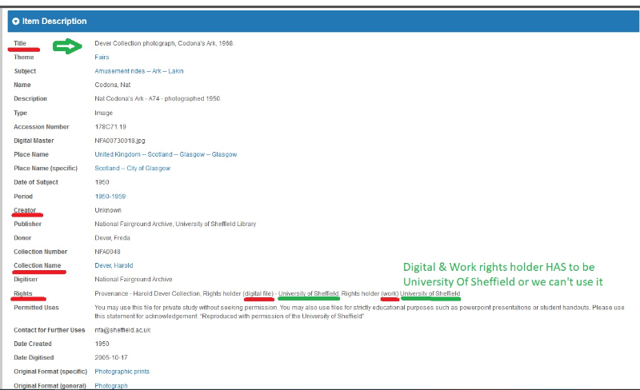This screenshot has width=640, height=390.
Task: Click the Type value Image
Action: pyautogui.click(x=104, y=113)
